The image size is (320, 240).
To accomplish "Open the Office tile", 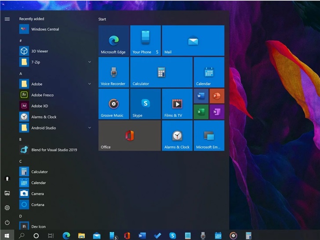I will tap(129, 136).
